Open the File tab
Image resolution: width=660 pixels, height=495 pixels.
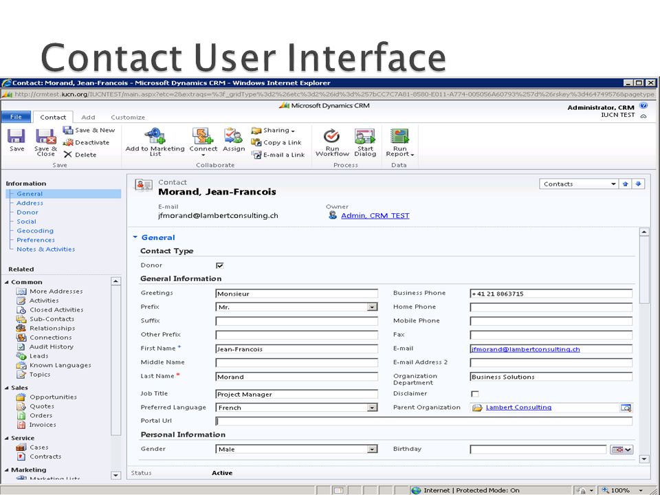16,117
